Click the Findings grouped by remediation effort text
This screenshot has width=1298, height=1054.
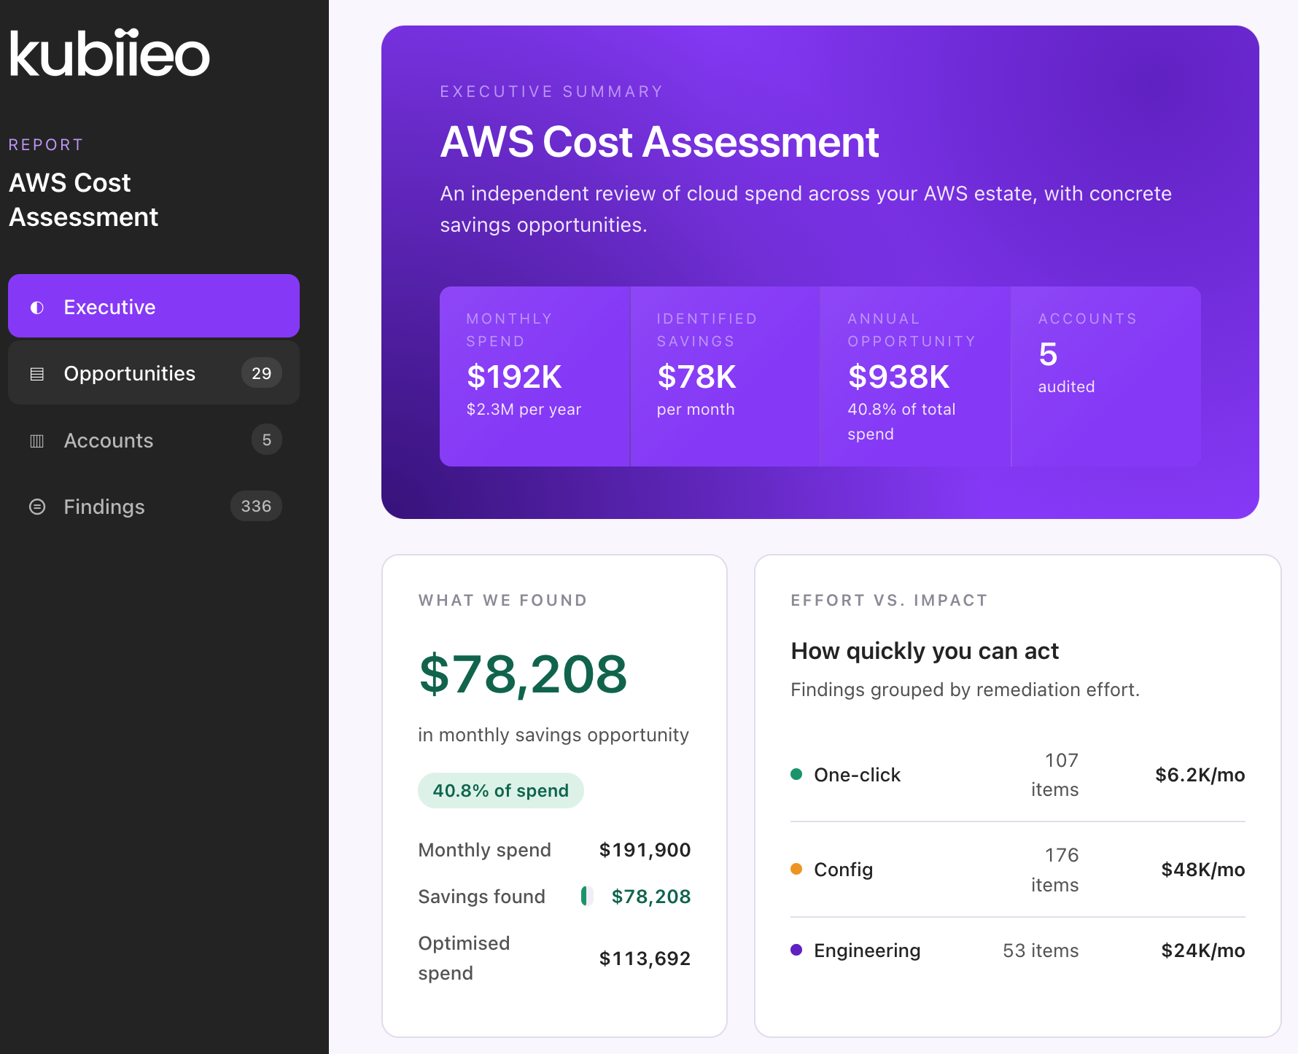(965, 690)
